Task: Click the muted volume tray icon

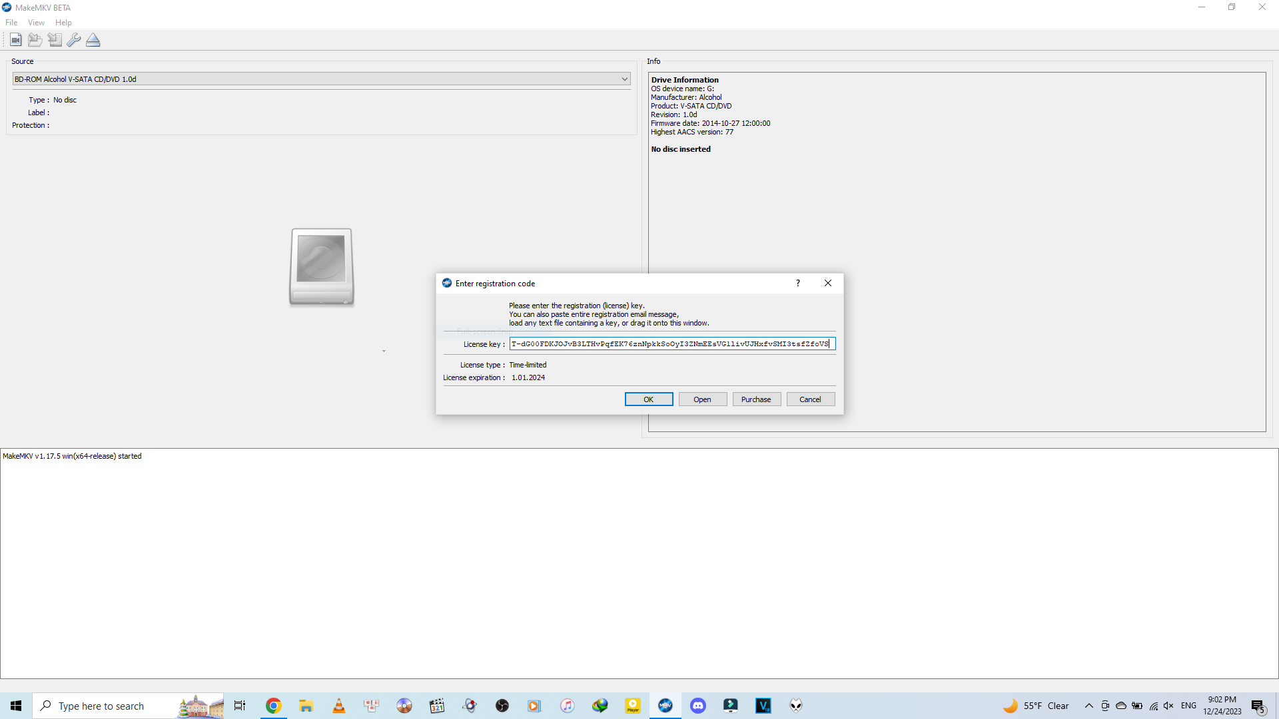Action: tap(1168, 706)
